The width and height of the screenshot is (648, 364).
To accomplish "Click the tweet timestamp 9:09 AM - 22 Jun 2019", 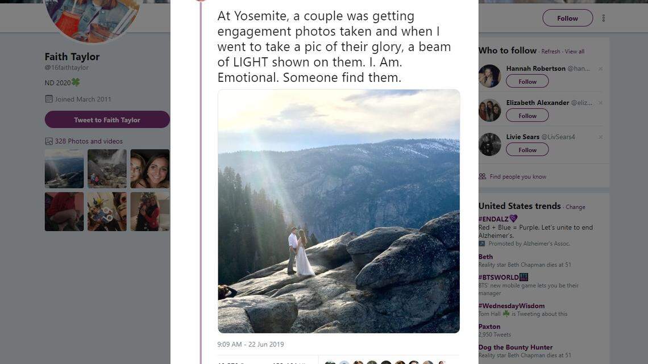I will [x=250, y=344].
